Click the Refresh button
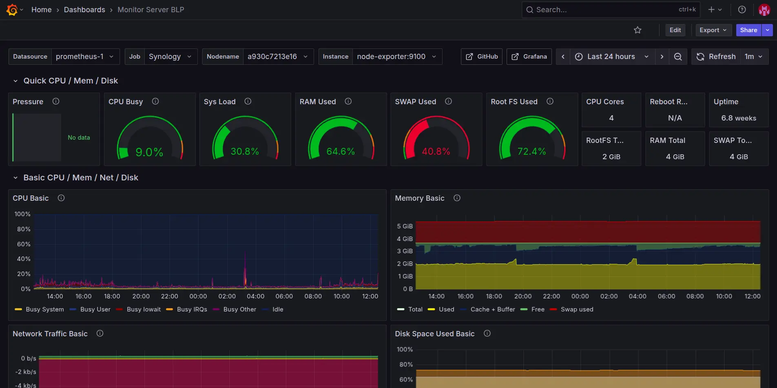The image size is (777, 388). 716,57
